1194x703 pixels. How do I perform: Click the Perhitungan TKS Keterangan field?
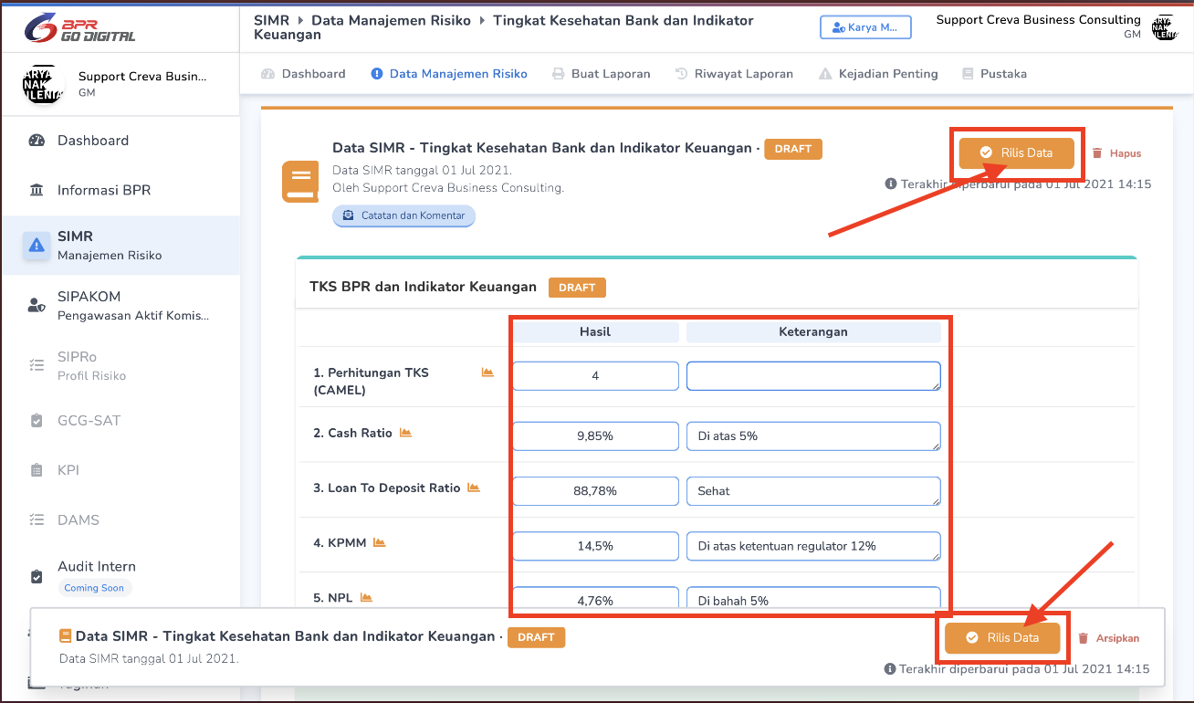813,375
